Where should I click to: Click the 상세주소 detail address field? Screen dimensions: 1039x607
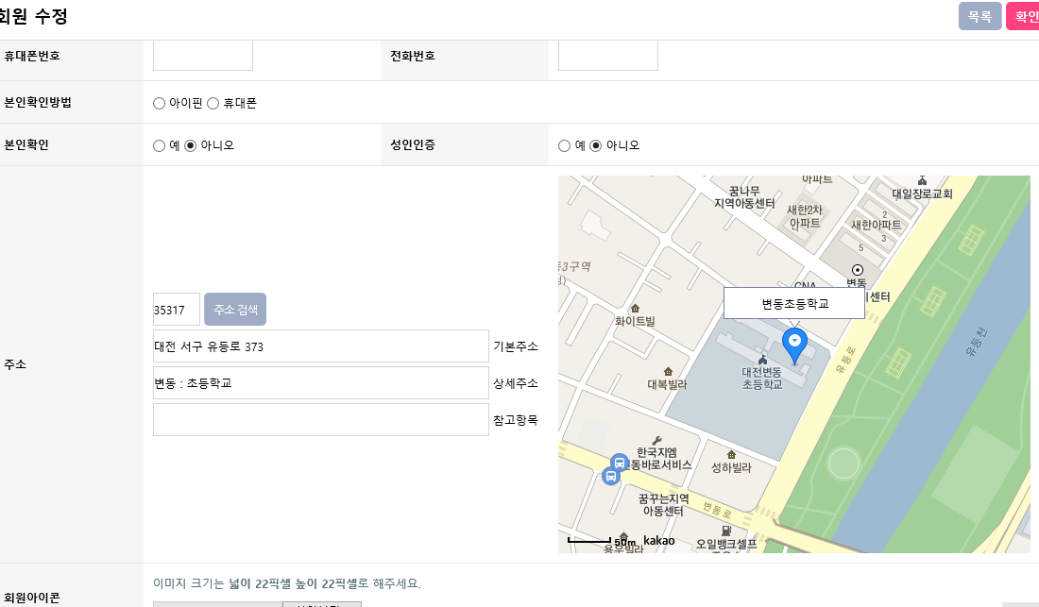321,383
